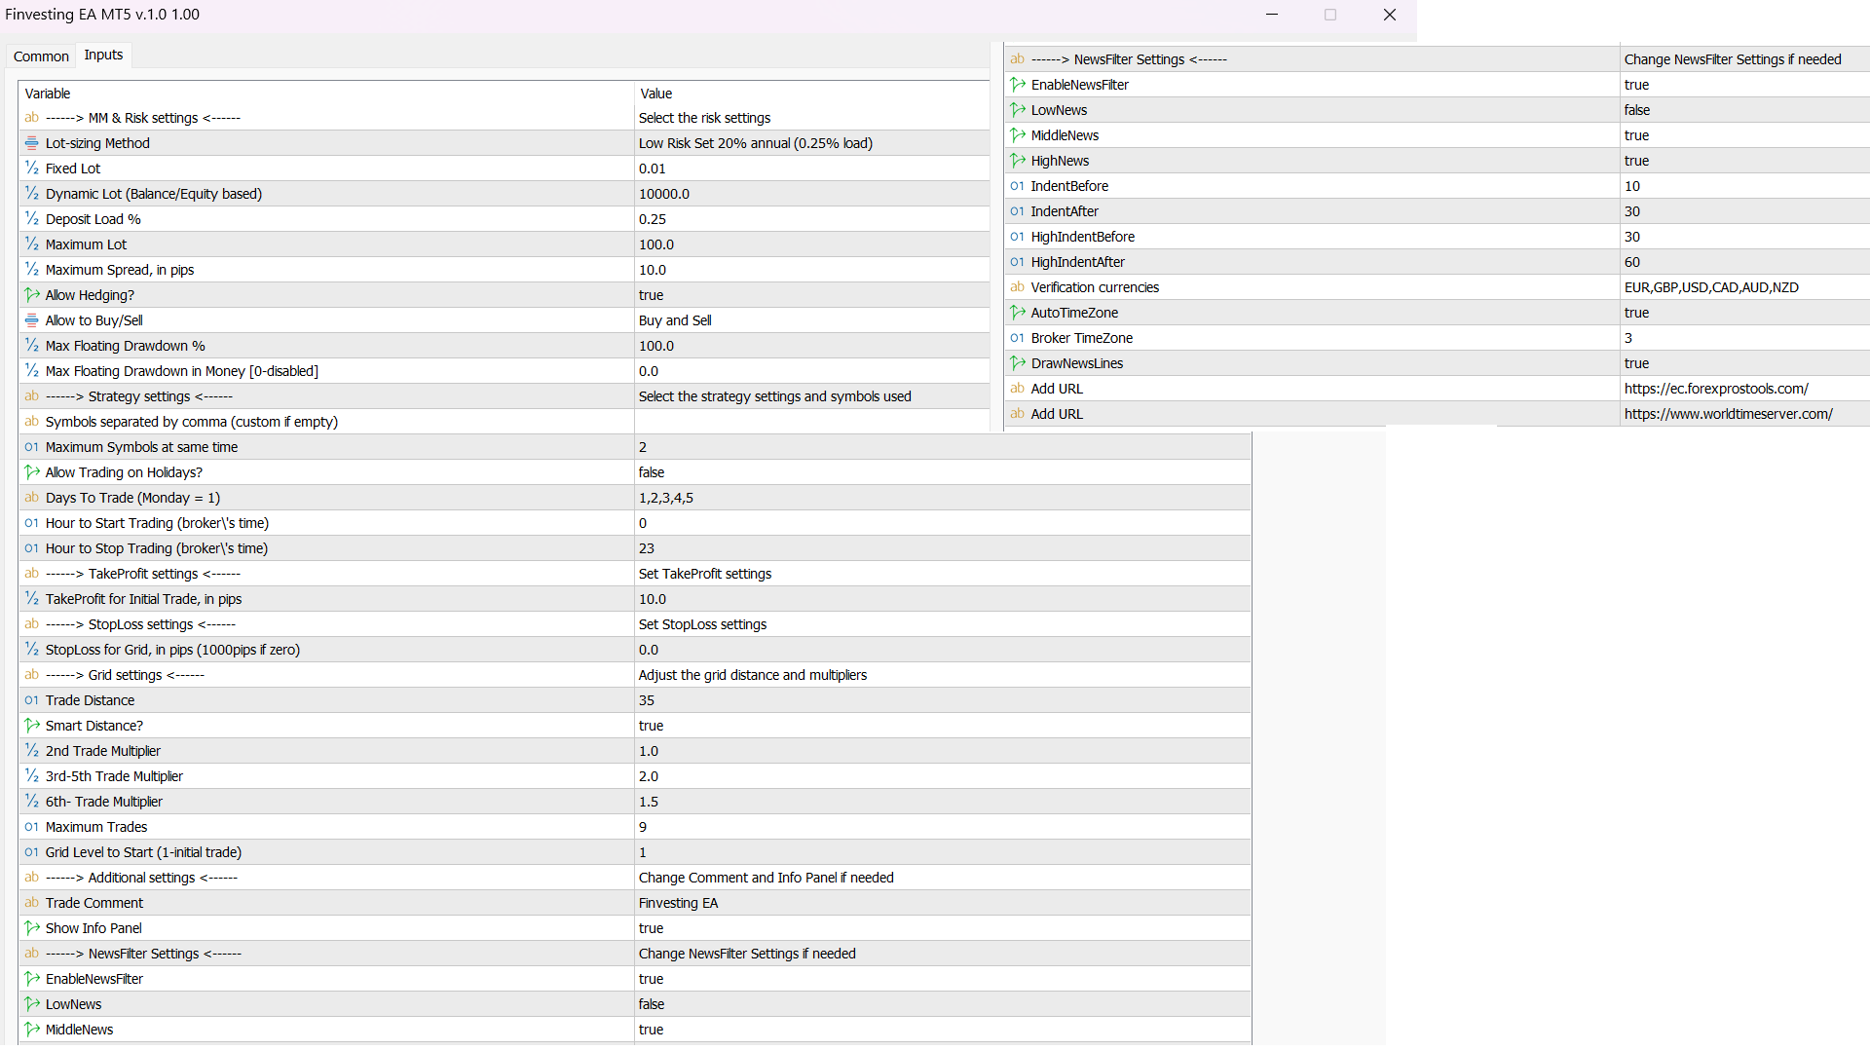Viewport: 1870px width, 1050px height.
Task: Click the enum icon next to Allow to Buy/Sell
Action: click(x=32, y=320)
